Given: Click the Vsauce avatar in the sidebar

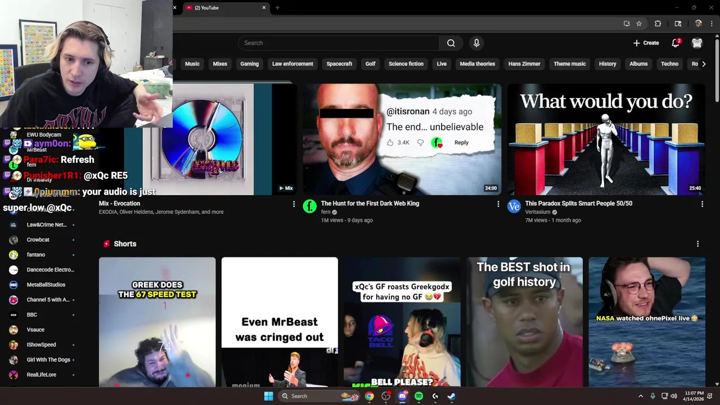Looking at the screenshot, I should pos(13,330).
